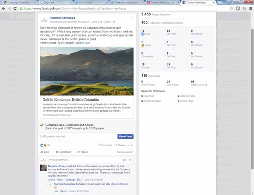The width and height of the screenshot is (254, 195).
Task: Reload the page with the refresh icon
Action: click(15, 9)
